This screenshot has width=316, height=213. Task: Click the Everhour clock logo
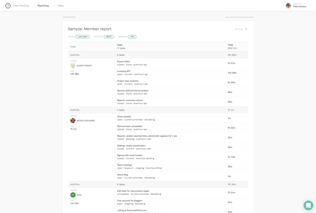point(8,6)
